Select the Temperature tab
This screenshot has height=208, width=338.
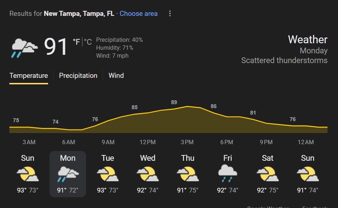coord(29,76)
